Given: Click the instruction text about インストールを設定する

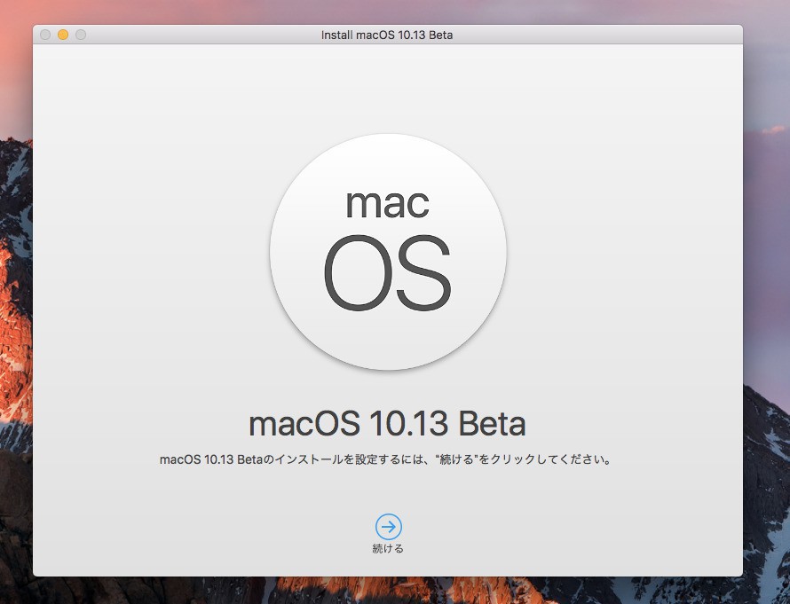Looking at the screenshot, I should (x=386, y=459).
